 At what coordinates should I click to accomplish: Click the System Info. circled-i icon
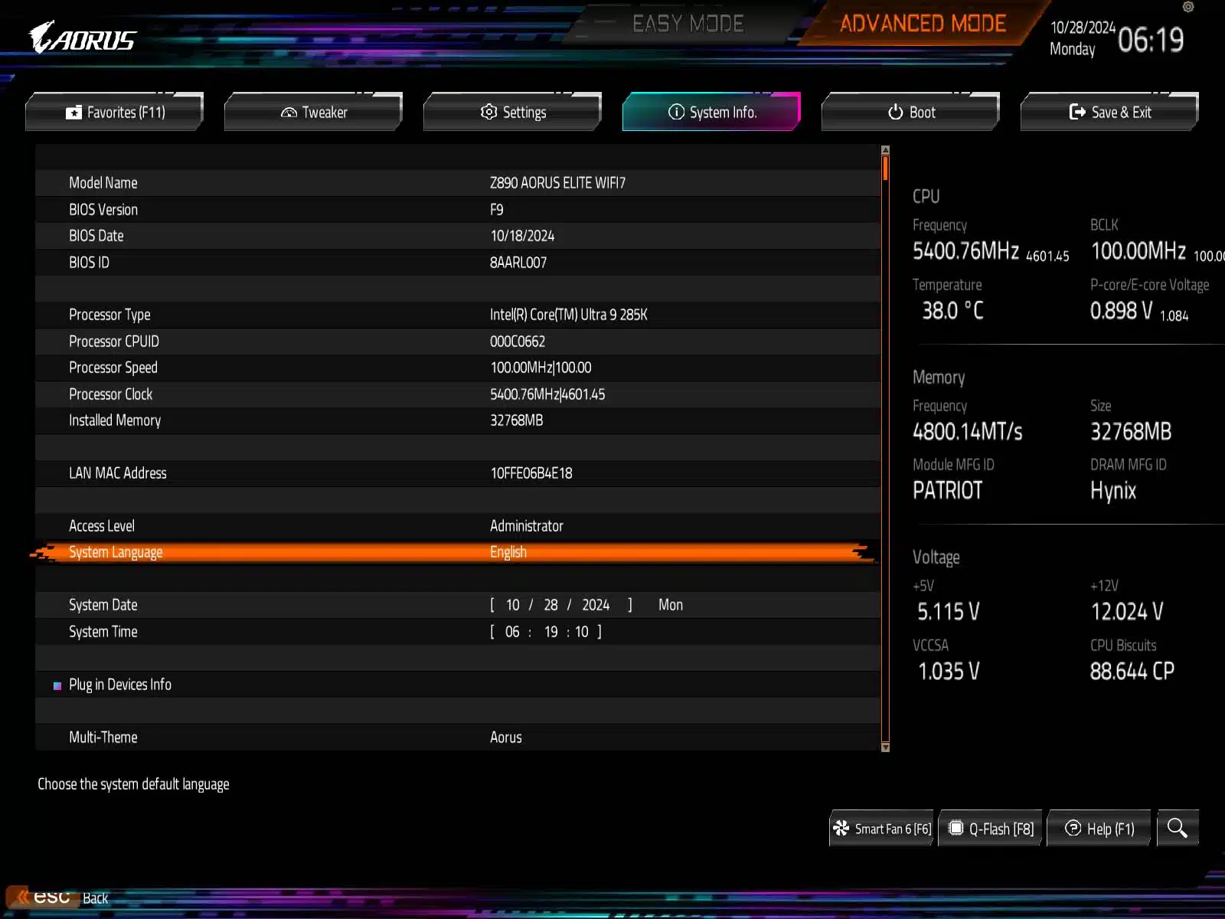[x=676, y=112]
